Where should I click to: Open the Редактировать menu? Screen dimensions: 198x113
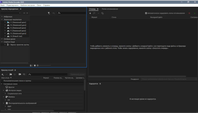tap(12, 5)
